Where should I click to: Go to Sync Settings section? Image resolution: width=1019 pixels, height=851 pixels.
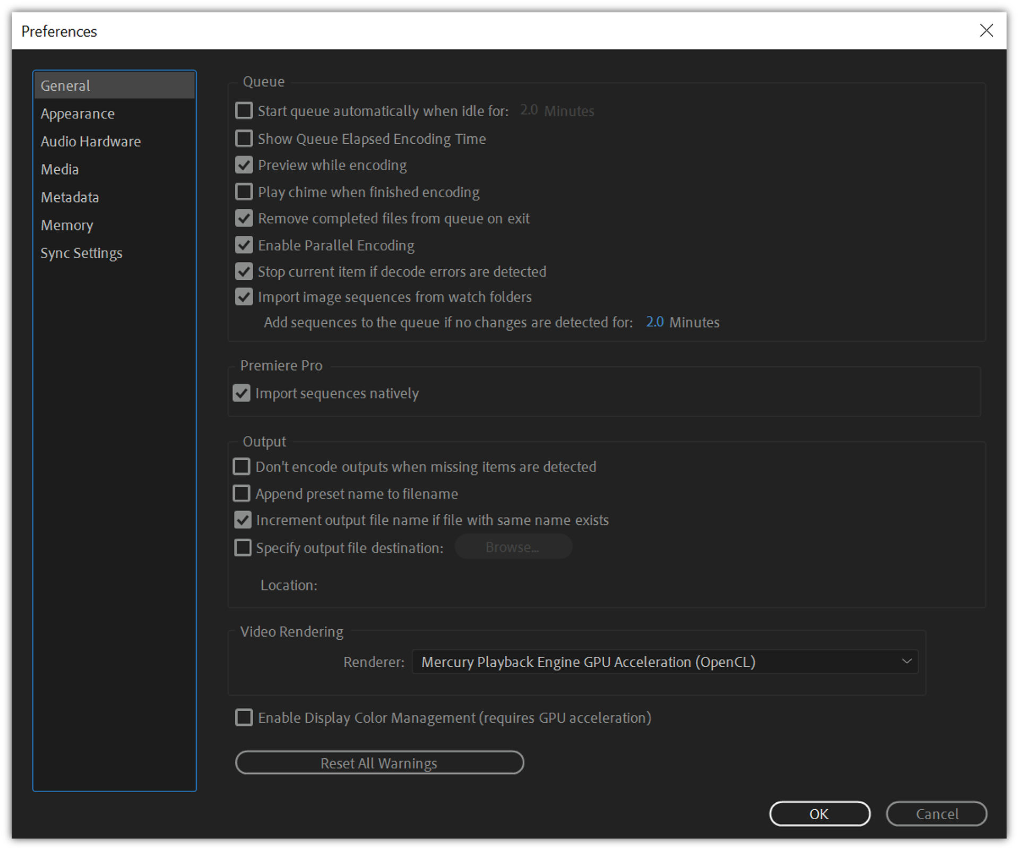pyautogui.click(x=81, y=253)
